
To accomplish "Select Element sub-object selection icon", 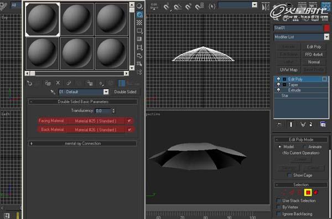I will point(316,192).
